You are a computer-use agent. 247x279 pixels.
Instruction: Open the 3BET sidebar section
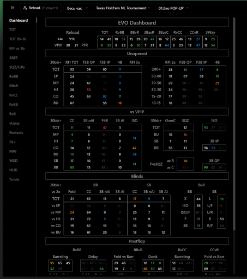[x=14, y=58]
